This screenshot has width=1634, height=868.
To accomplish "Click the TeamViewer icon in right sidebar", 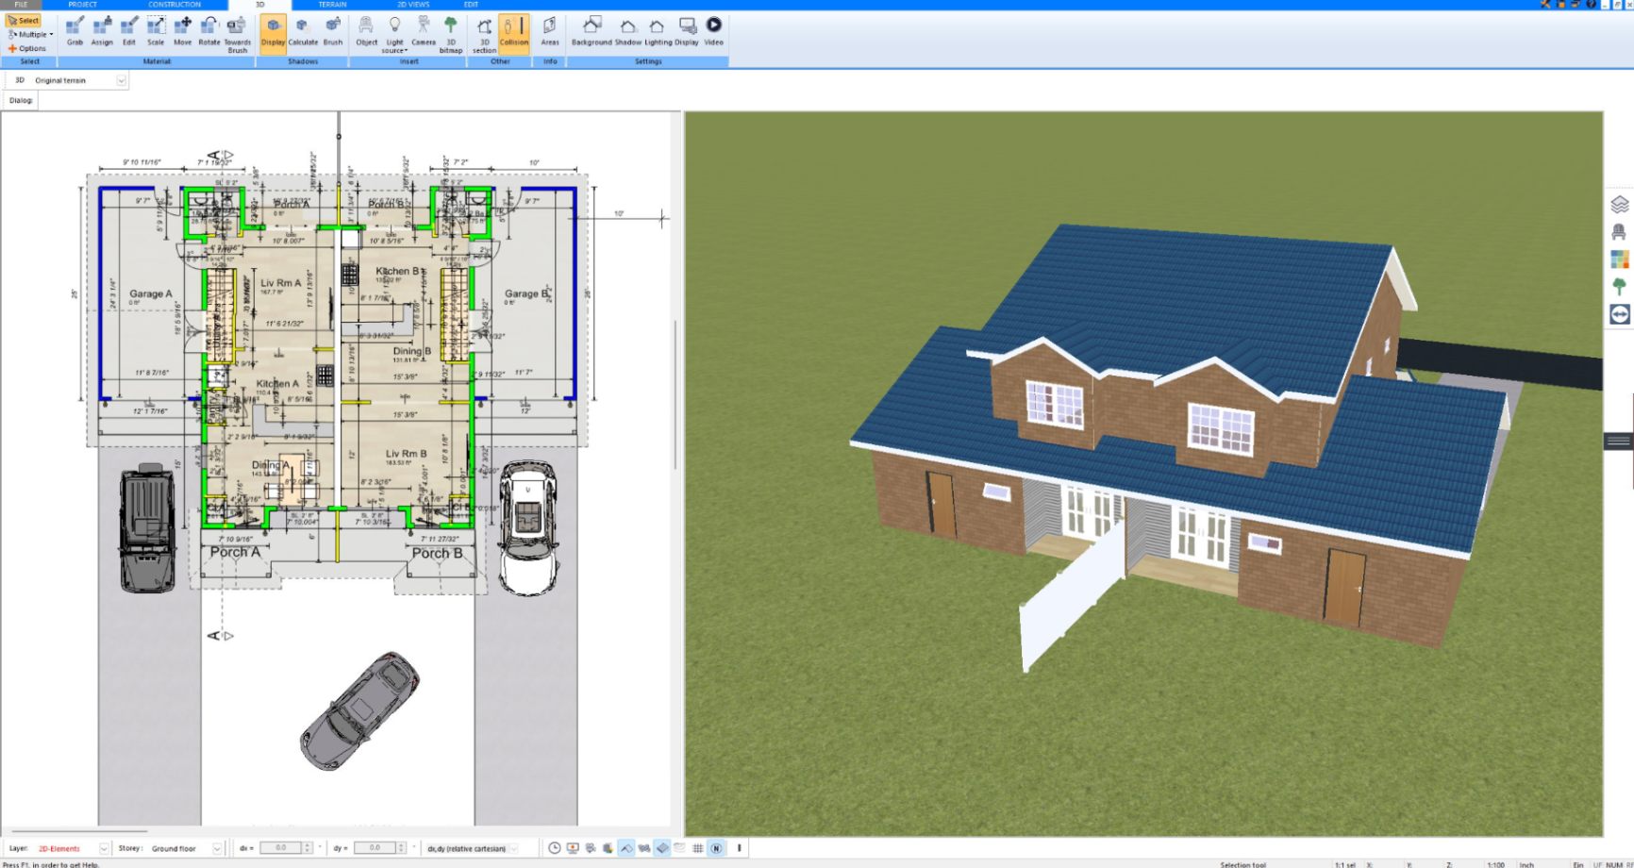I will [x=1619, y=314].
